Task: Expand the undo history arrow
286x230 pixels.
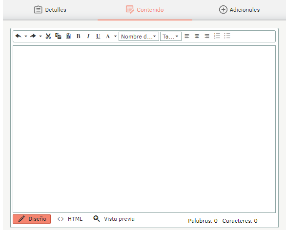Action: [26, 36]
